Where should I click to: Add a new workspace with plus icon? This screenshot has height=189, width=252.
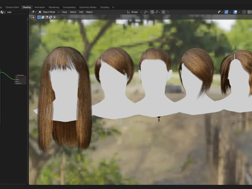(113, 7)
